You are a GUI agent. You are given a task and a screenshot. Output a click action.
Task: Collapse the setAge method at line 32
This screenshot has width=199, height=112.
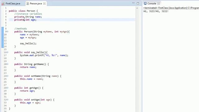(x=7, y=100)
